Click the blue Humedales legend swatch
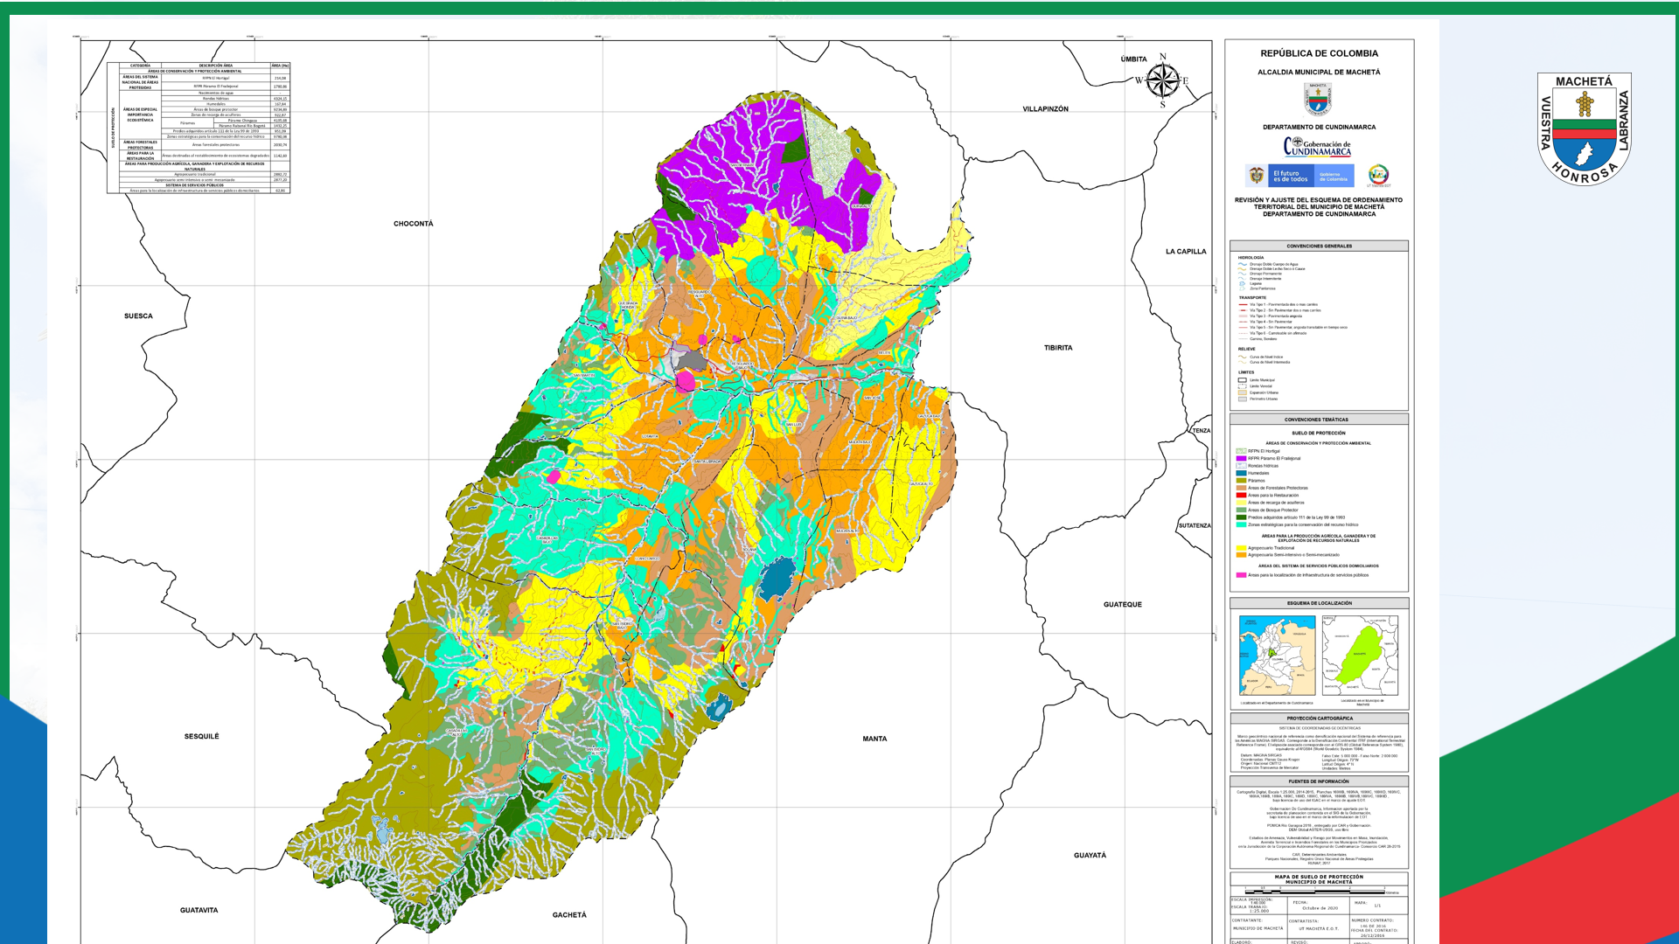The height and width of the screenshot is (944, 1679). point(1241,473)
